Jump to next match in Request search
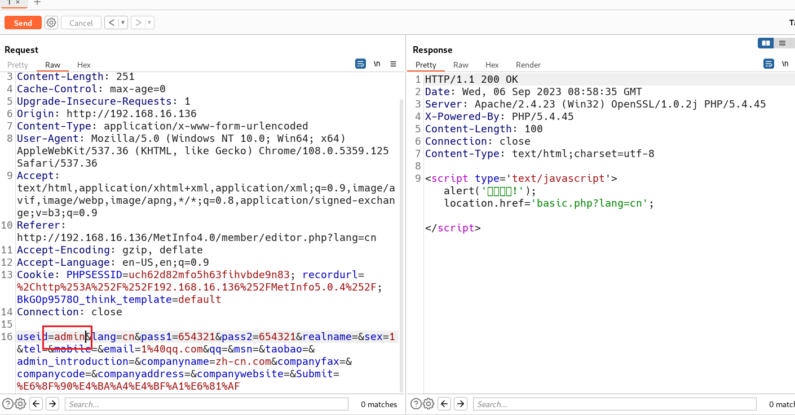 pos(52,404)
